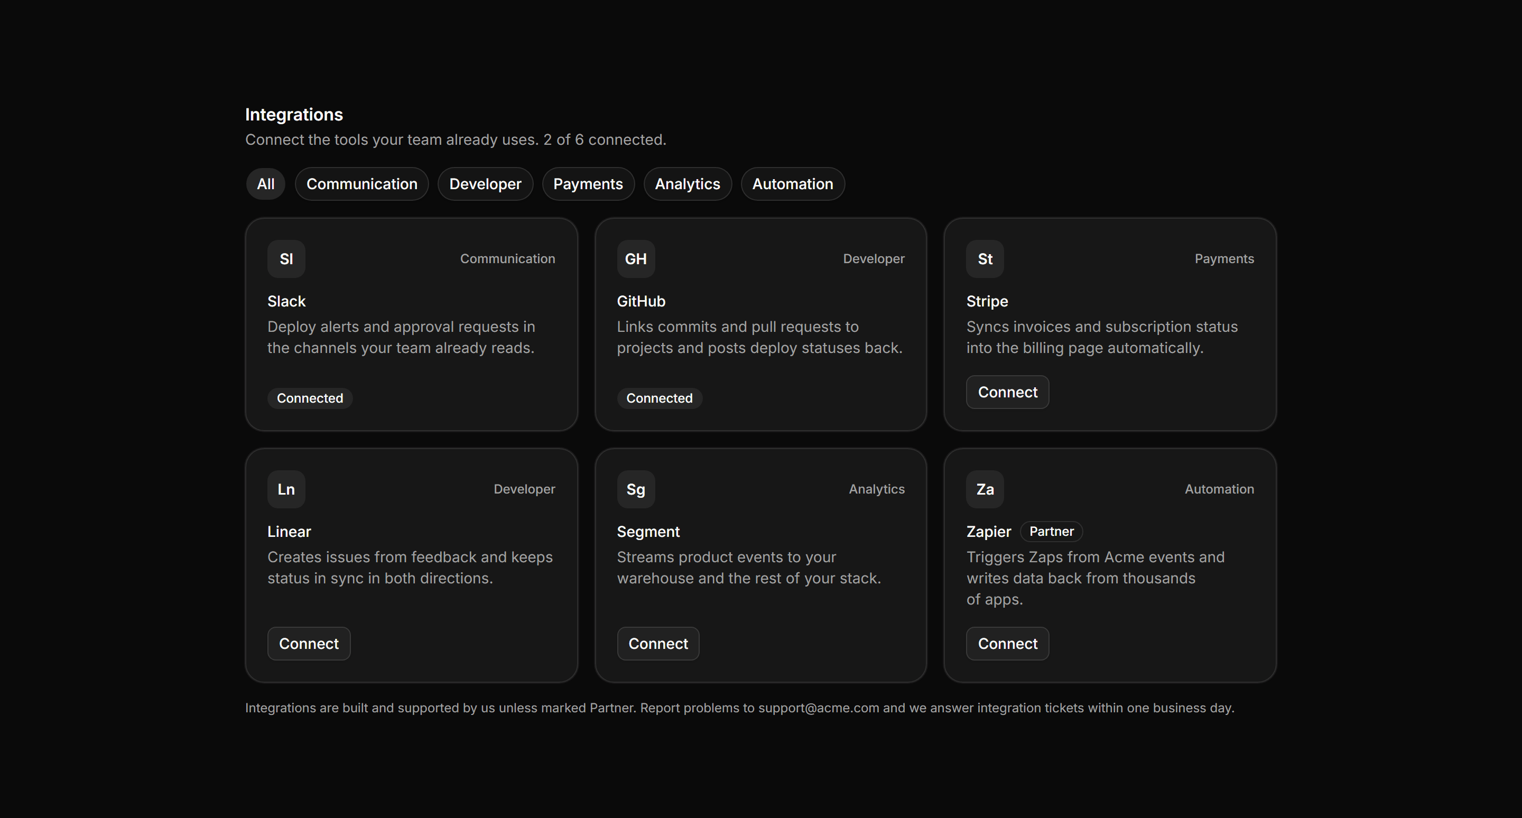Filter integrations by the Developer chip
The image size is (1522, 818).
(x=485, y=184)
